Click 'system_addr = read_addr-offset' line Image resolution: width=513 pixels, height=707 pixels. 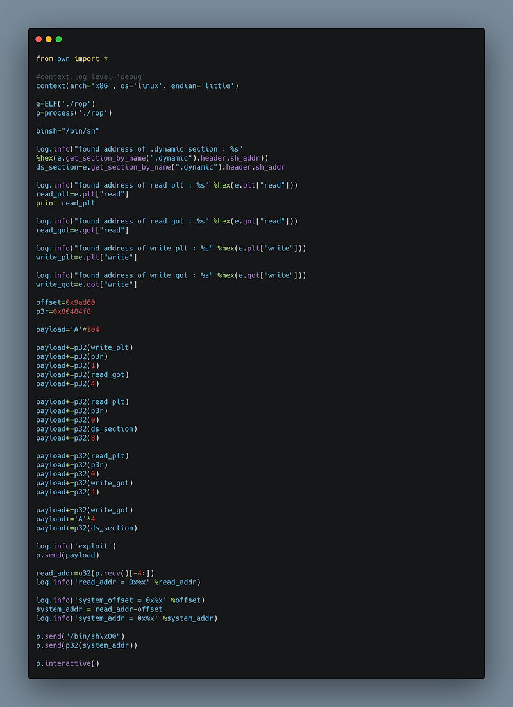pyautogui.click(x=99, y=609)
